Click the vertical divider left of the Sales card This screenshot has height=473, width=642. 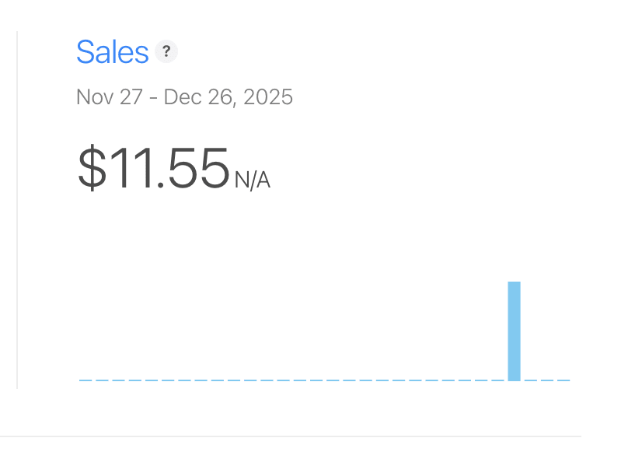coord(17,210)
